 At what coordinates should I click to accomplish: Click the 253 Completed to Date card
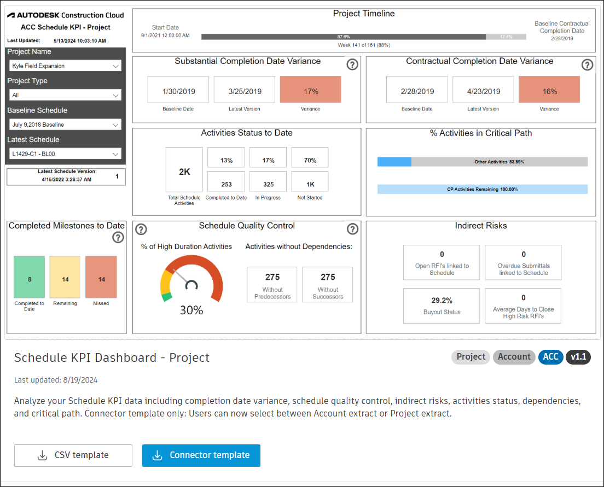226,181
